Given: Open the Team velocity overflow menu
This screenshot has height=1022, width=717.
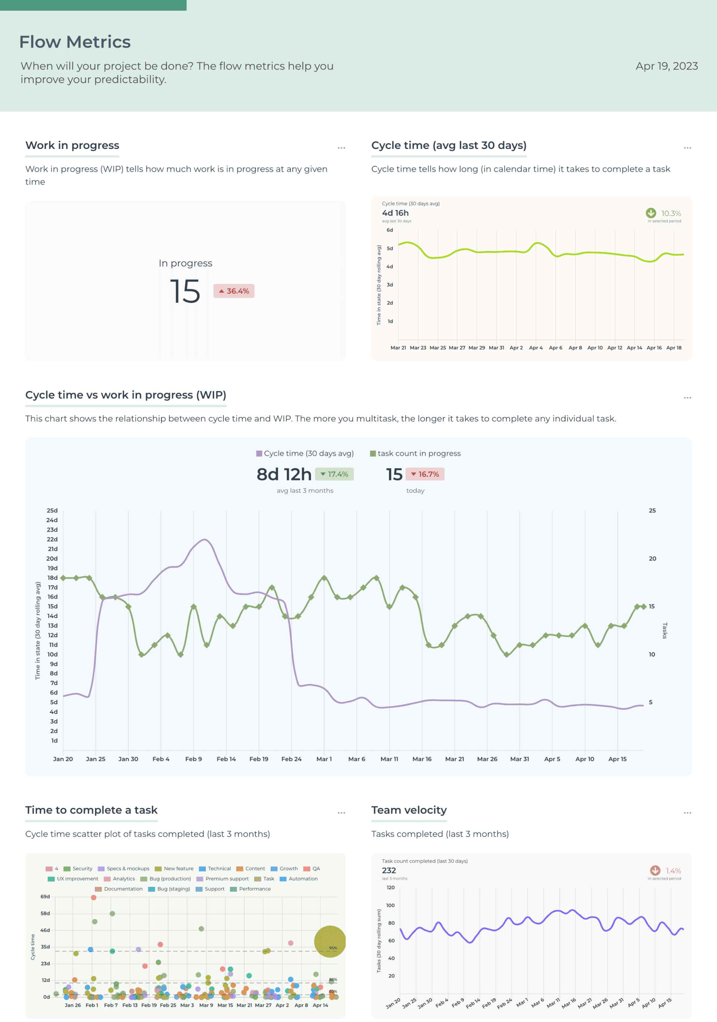Looking at the screenshot, I should pos(687,812).
